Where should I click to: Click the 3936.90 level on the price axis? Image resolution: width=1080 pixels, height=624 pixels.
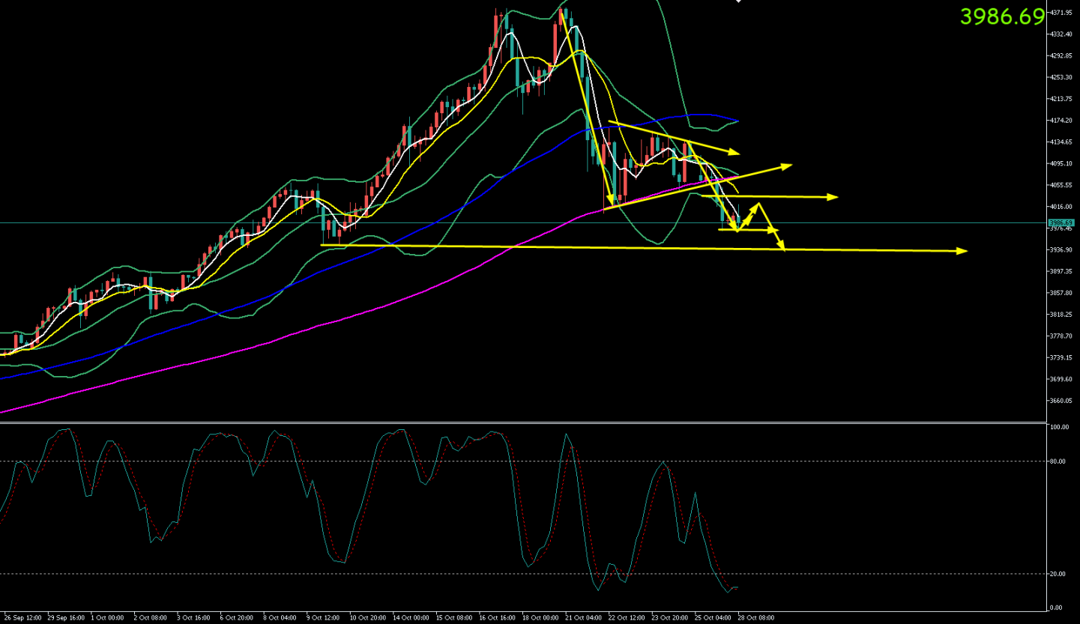1061,249
